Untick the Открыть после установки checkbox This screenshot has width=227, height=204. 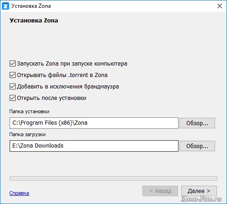pos(12,98)
